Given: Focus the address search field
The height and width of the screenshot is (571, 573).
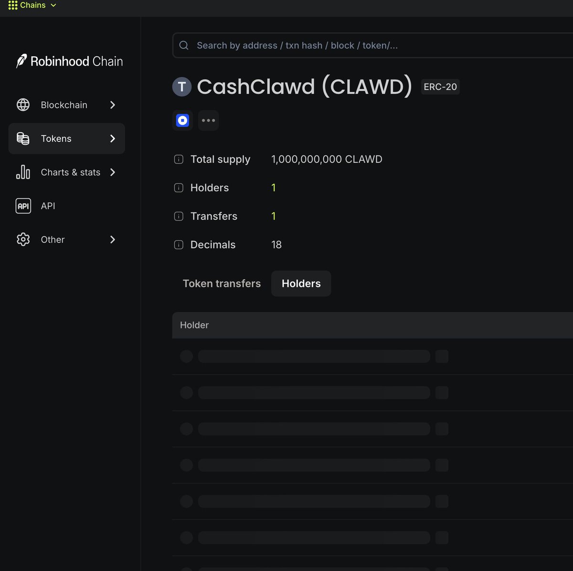Looking at the screenshot, I should (x=372, y=45).
